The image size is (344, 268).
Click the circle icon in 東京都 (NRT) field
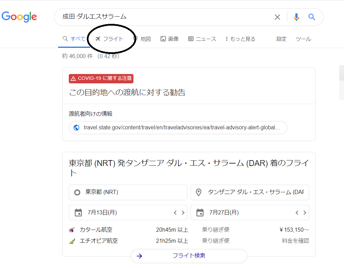point(77,193)
